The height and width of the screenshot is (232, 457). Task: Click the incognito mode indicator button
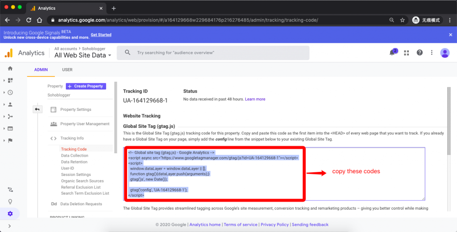pyautogui.click(x=427, y=20)
